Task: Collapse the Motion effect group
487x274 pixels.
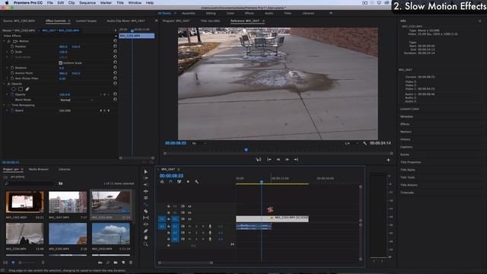Action: coord(4,41)
